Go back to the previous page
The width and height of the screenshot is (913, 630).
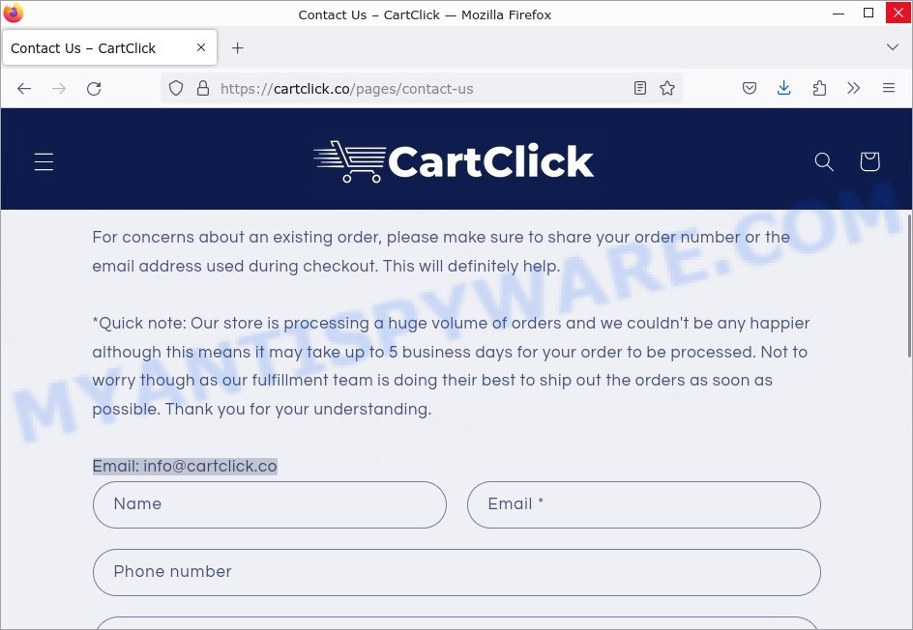click(x=24, y=89)
